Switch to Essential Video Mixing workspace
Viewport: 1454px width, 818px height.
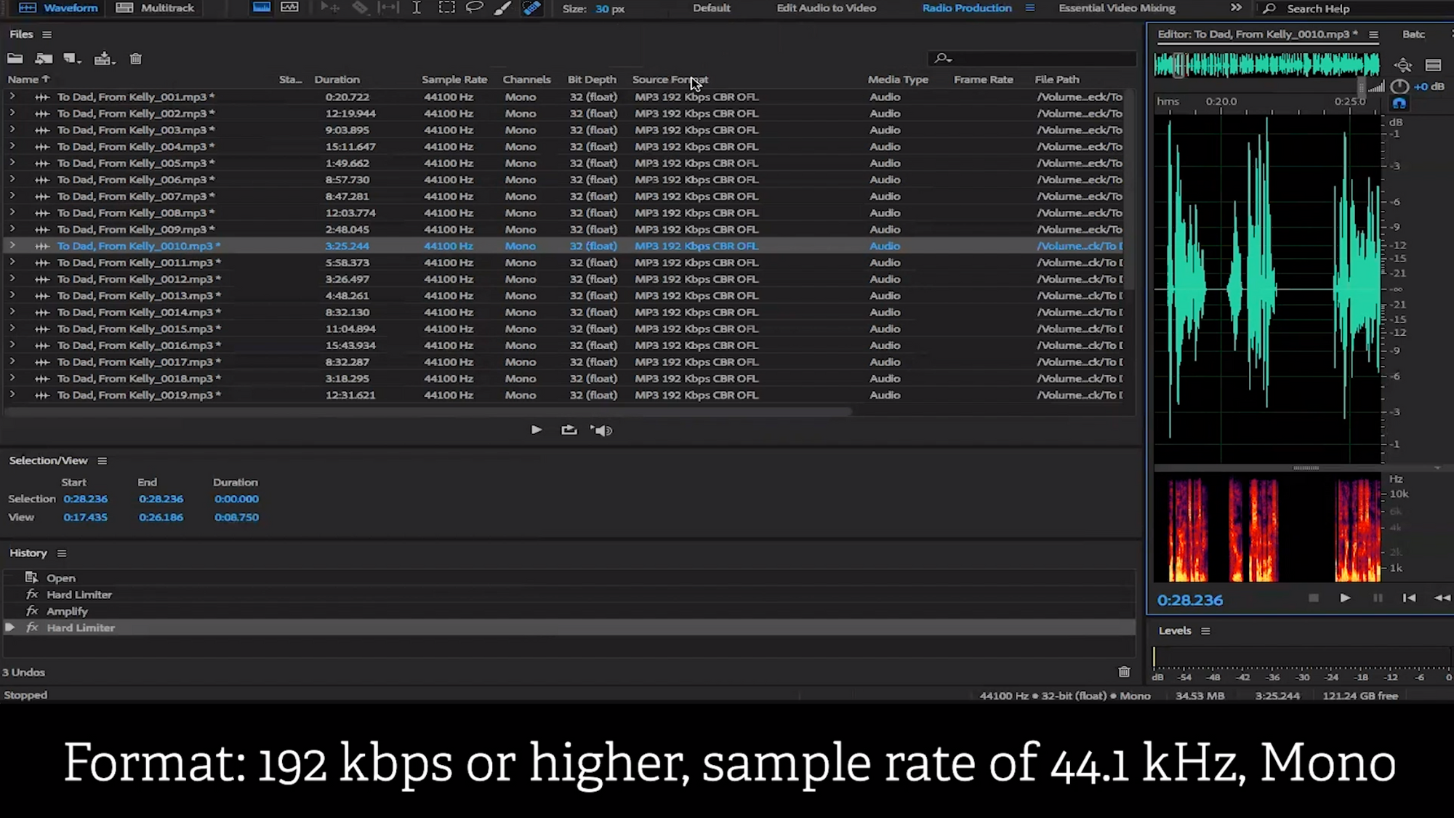[1116, 8]
